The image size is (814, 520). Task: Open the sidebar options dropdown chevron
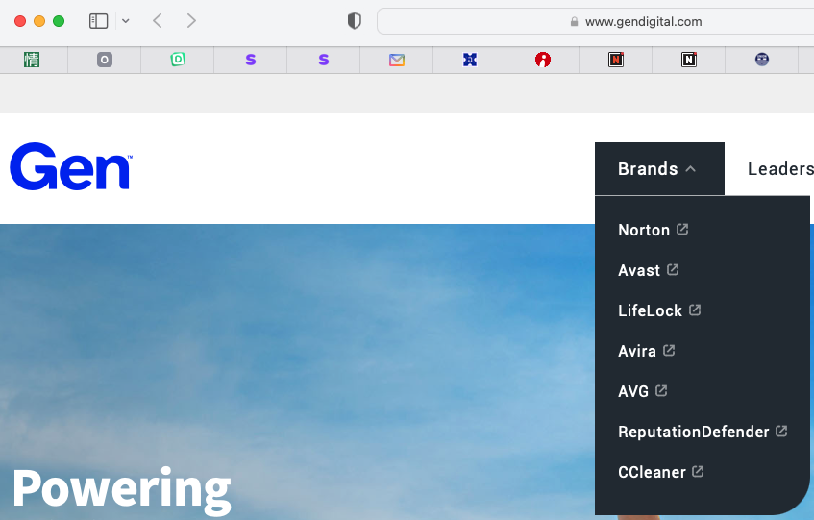(126, 21)
